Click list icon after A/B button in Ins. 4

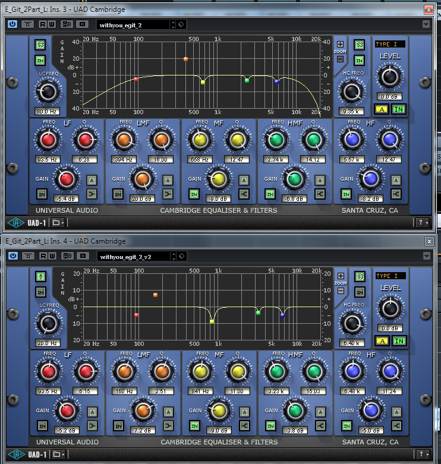(x=83, y=256)
